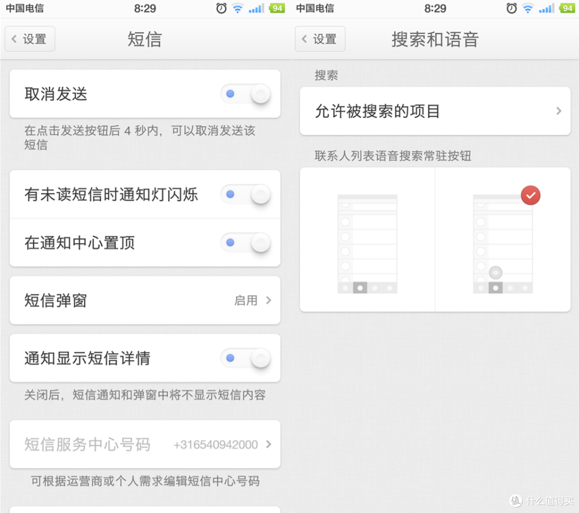Viewport: 579px width, 513px height.
Task: Expand 短信弹窗 chevron next to 启用
Action: point(269,300)
